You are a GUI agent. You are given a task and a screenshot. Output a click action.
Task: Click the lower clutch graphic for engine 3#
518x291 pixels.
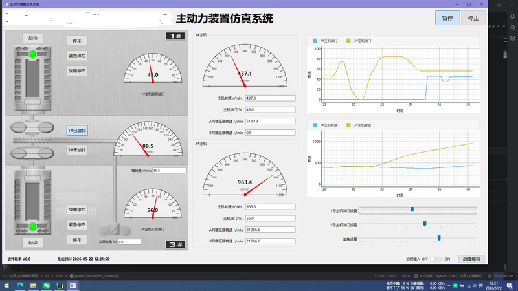[32, 153]
